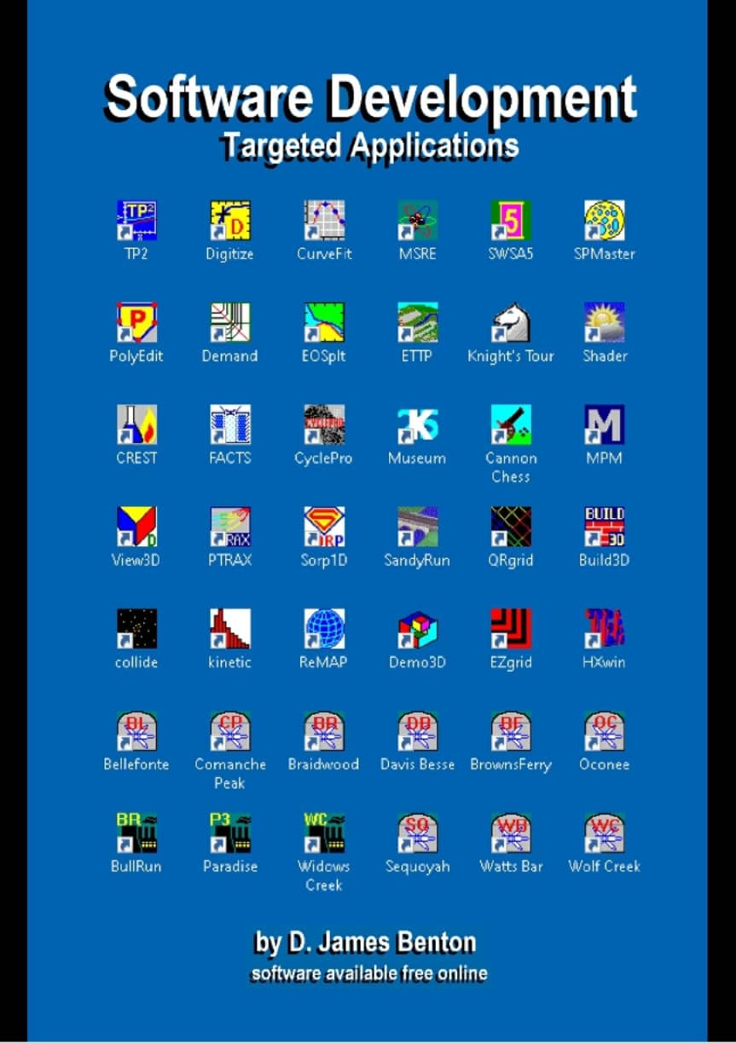Viewport: 736px width, 1043px height.
Task: Click the ETTP shortcut icon
Action: tap(418, 323)
